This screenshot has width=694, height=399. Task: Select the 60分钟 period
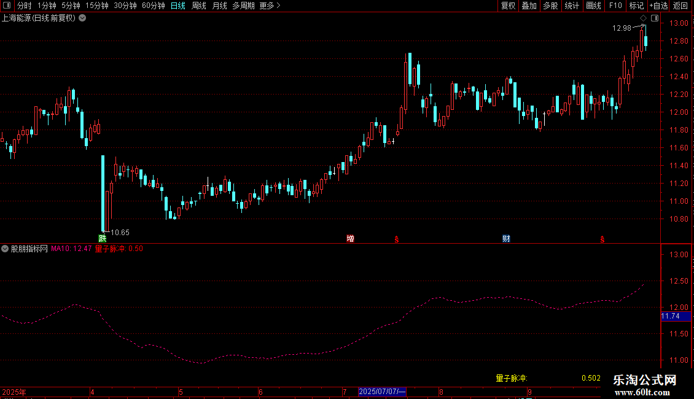click(153, 6)
